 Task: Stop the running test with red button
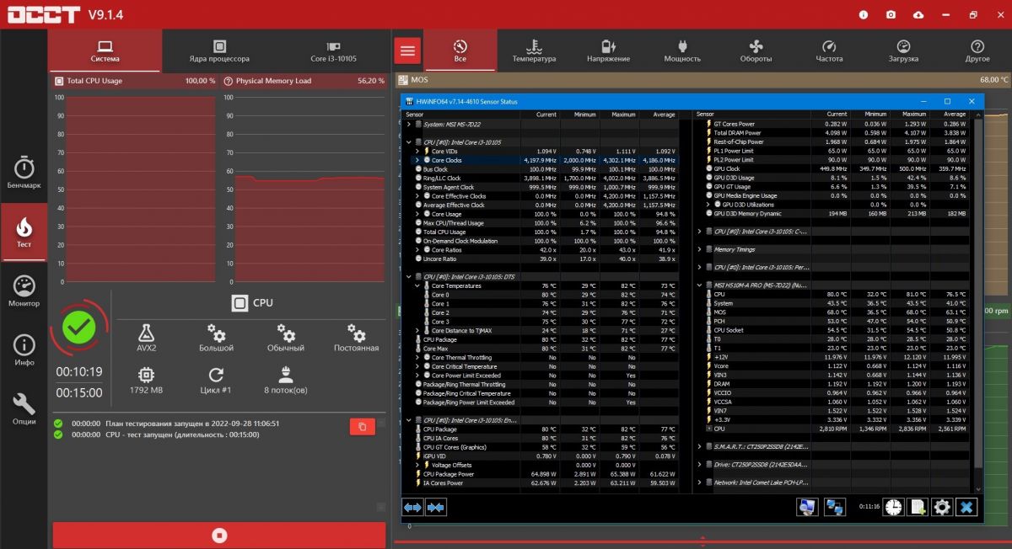219,535
